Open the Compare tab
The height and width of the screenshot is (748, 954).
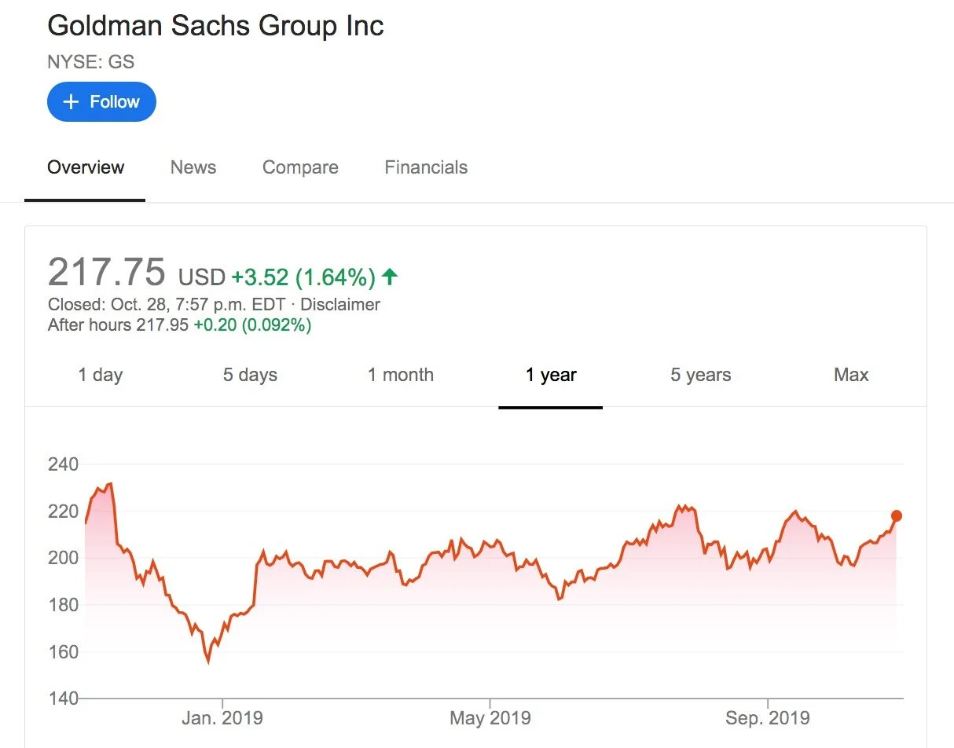[300, 167]
